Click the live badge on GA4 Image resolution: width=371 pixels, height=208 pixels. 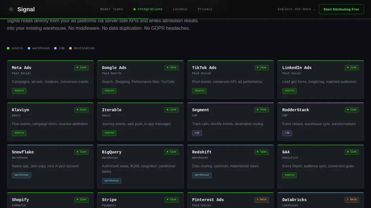352,152
